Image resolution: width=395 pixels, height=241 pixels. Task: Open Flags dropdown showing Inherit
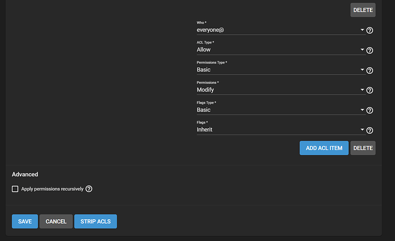pos(281,130)
